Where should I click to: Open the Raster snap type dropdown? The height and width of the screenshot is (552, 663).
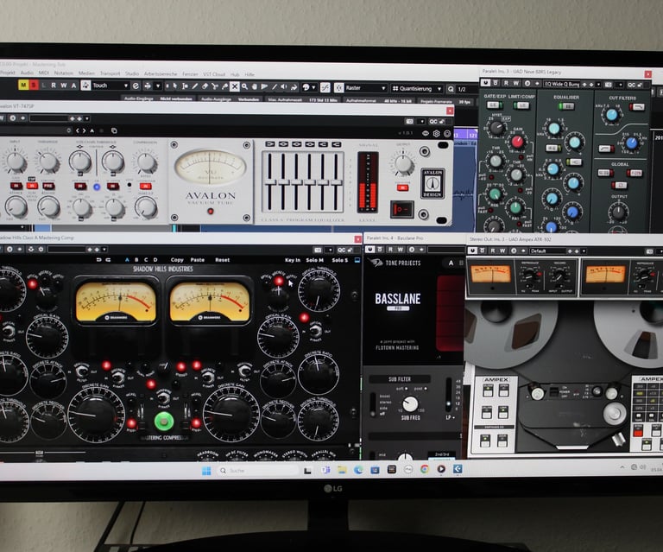click(x=366, y=88)
